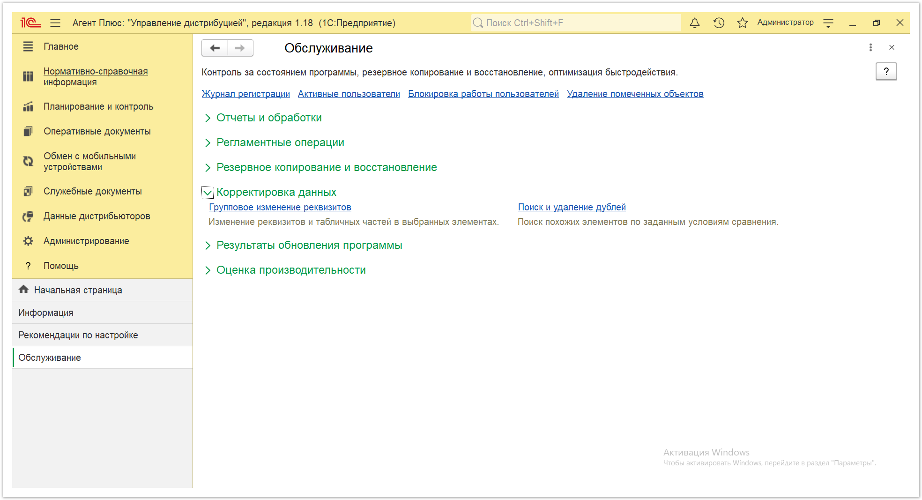Collapse the Корректировка данных section
The image size is (922, 500).
[x=208, y=193]
